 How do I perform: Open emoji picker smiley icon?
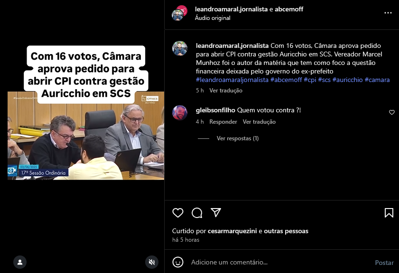click(178, 262)
